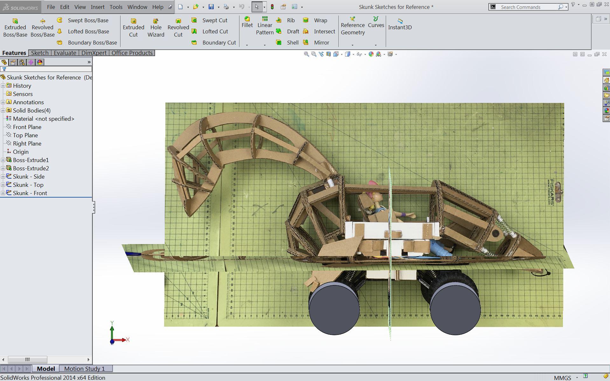Expand the Solid Bodies(4) folder
The image size is (610, 381).
click(3, 111)
